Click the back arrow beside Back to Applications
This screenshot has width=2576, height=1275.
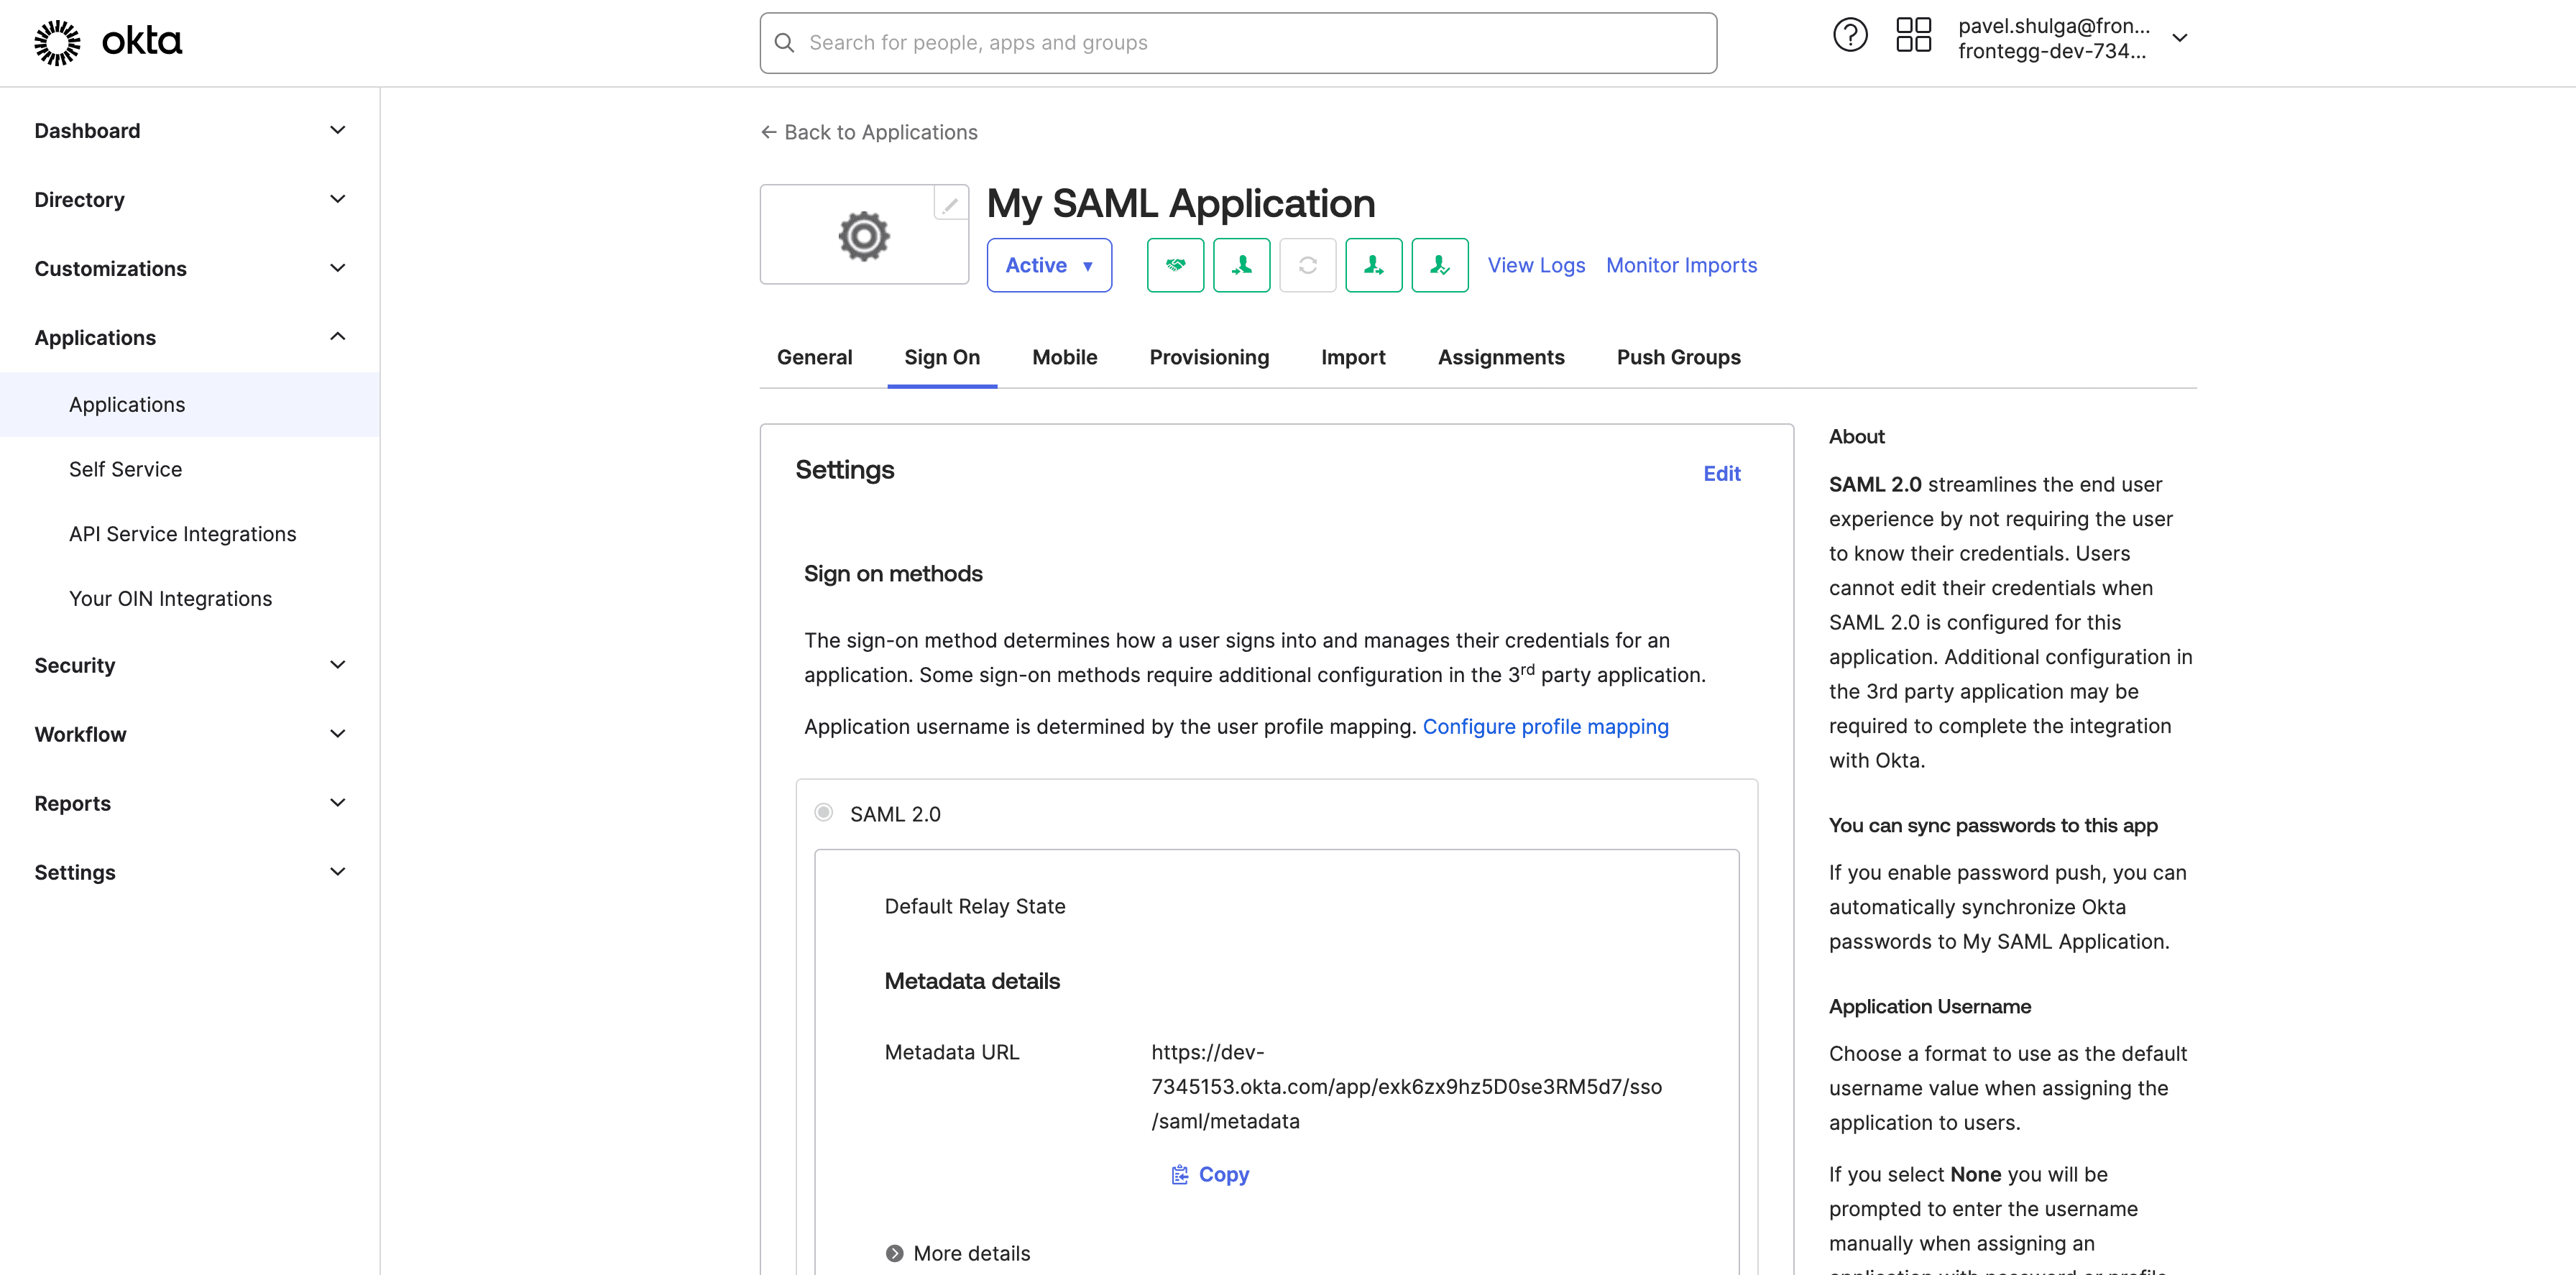768,132
